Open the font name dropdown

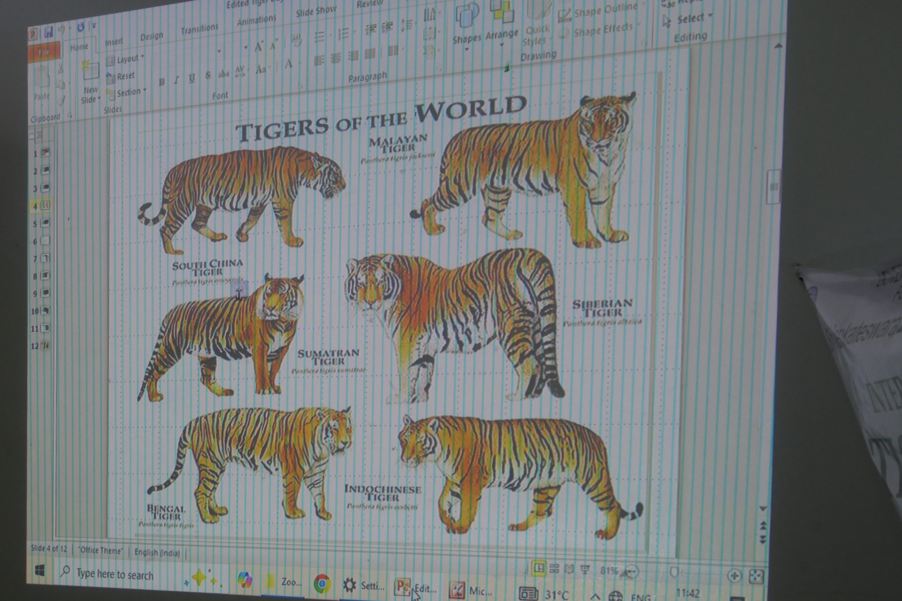click(220, 51)
